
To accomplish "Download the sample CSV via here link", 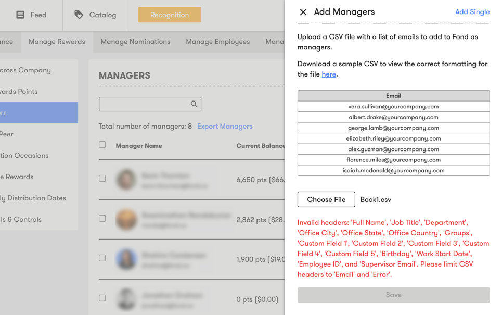I will click(329, 74).
